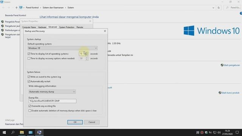Click Cancel in Startup and Recovery
The image size is (242, 136).
tap(92, 122)
